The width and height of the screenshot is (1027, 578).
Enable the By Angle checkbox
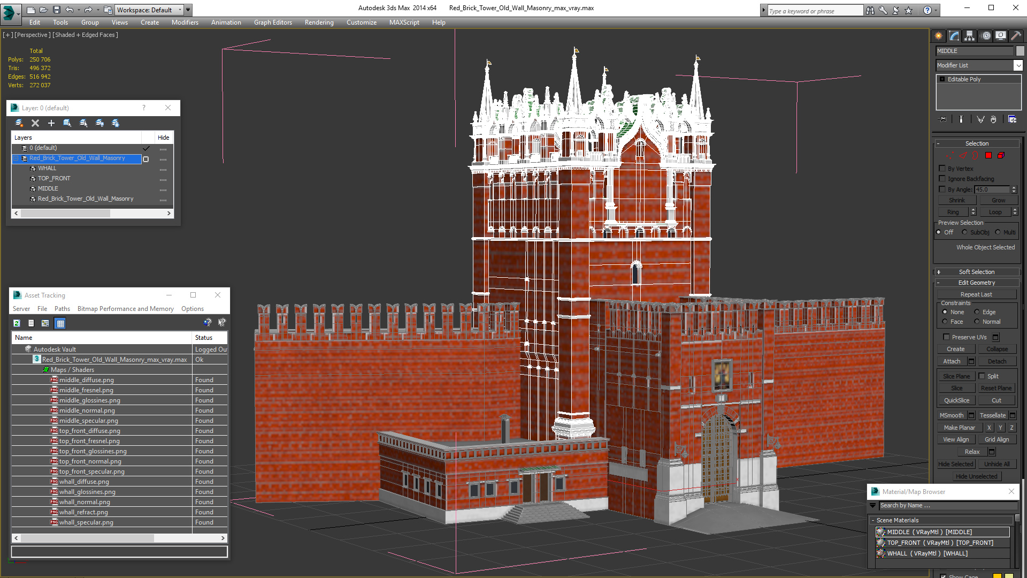942,189
